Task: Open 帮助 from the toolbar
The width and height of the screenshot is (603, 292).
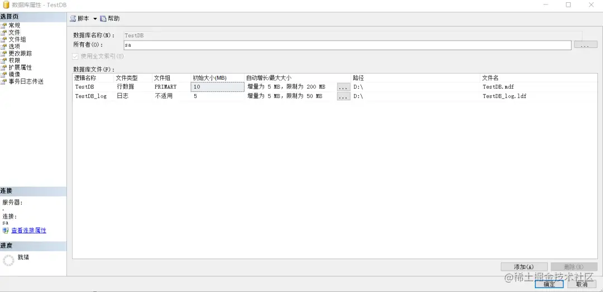Action: coord(110,18)
